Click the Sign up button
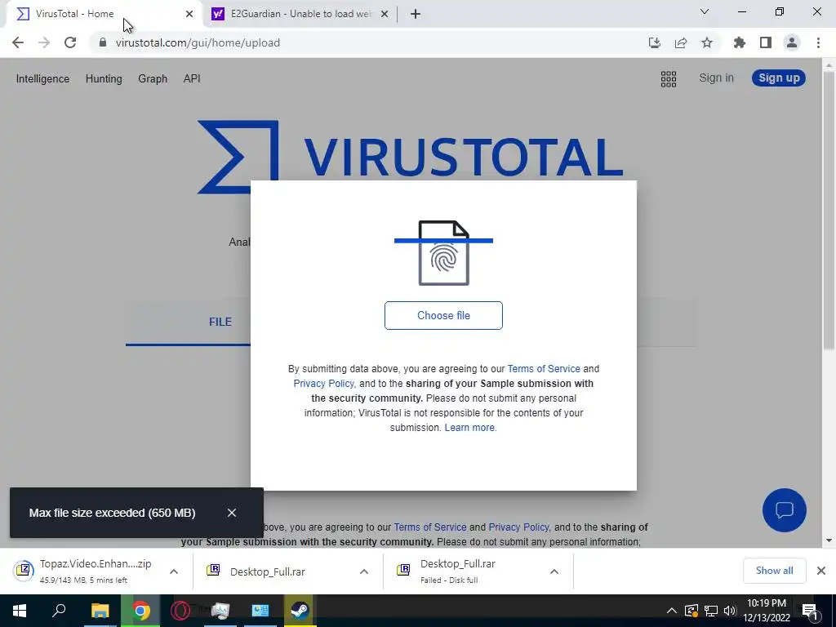 [778, 78]
